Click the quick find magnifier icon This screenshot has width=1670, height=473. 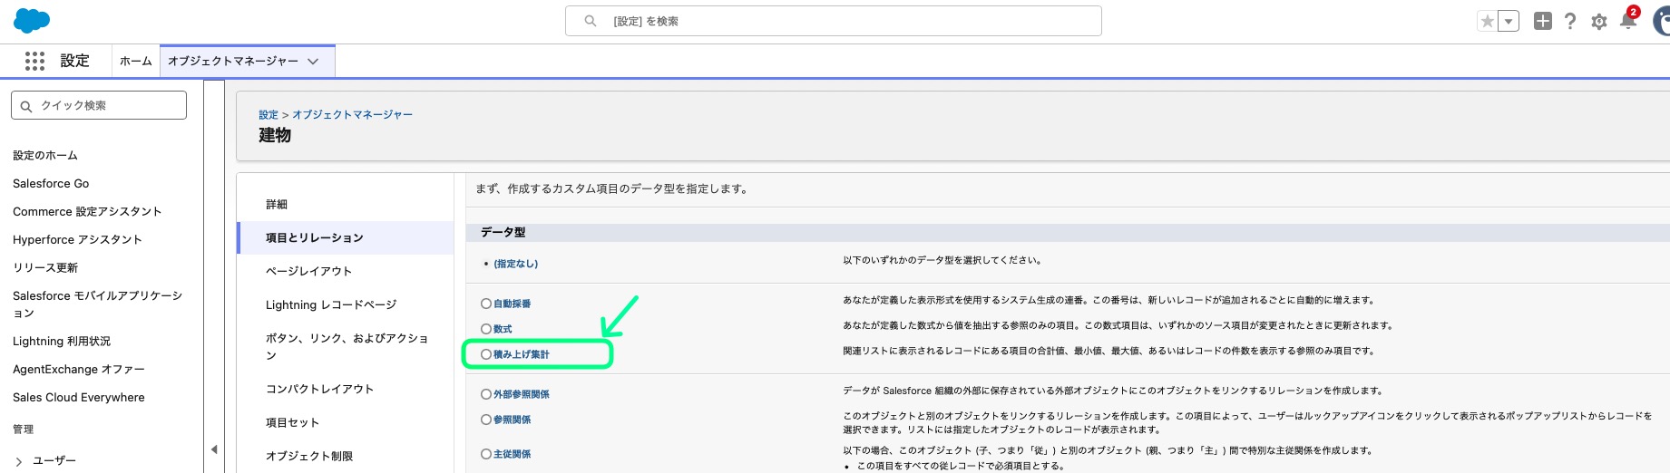tap(26, 106)
